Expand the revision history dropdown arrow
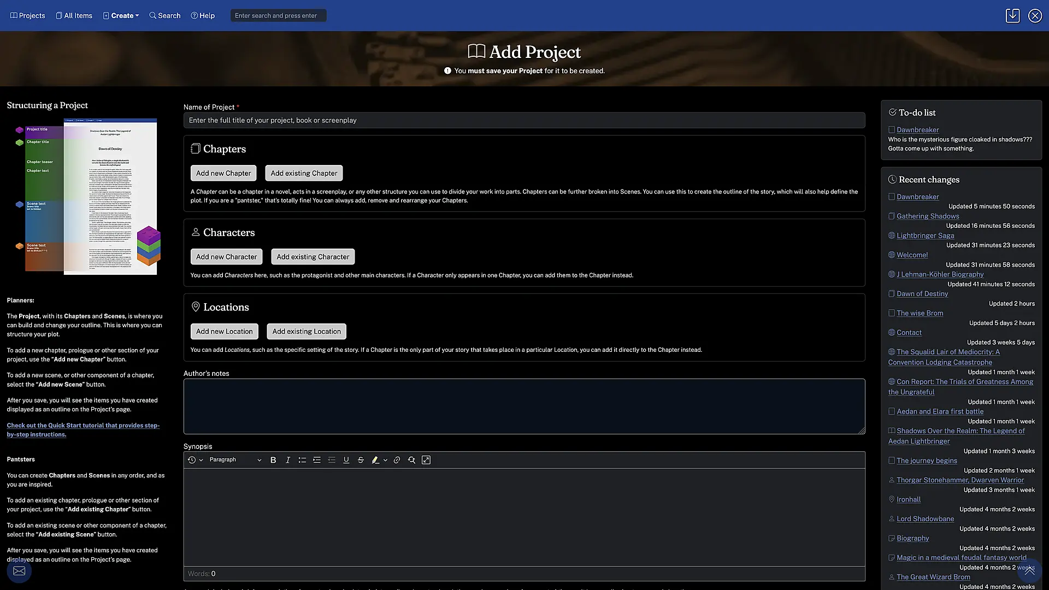This screenshot has height=590, width=1049. click(x=201, y=460)
